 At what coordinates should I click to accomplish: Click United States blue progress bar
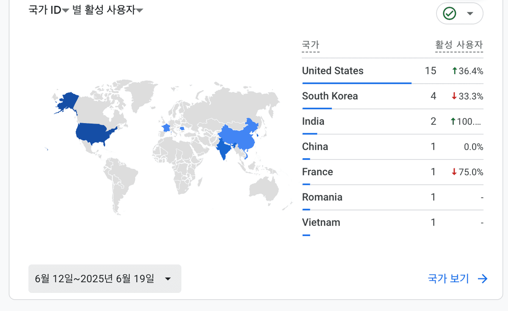[356, 83]
